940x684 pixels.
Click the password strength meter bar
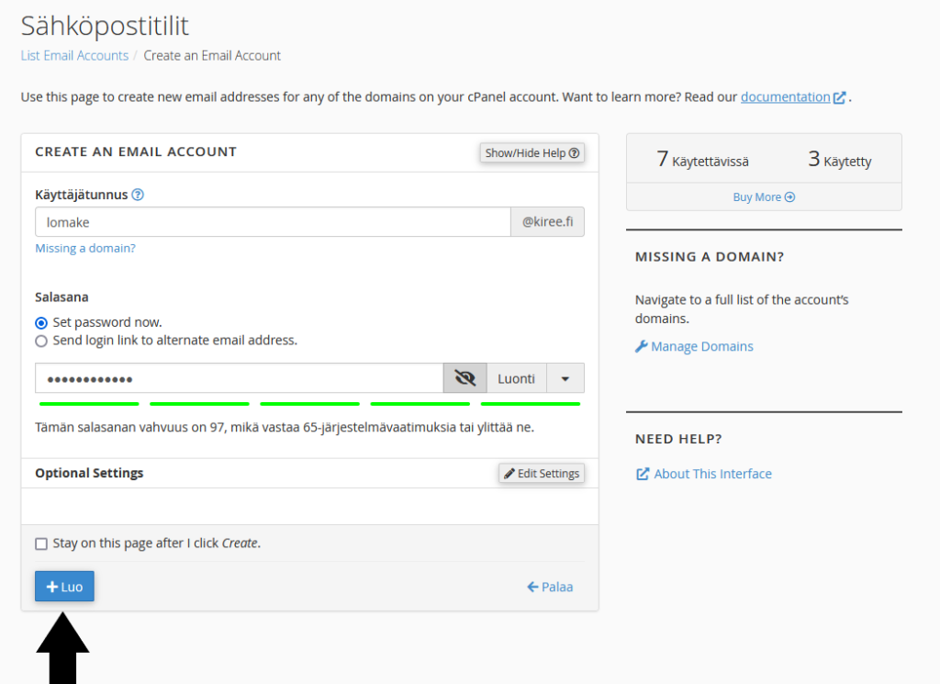[309, 403]
